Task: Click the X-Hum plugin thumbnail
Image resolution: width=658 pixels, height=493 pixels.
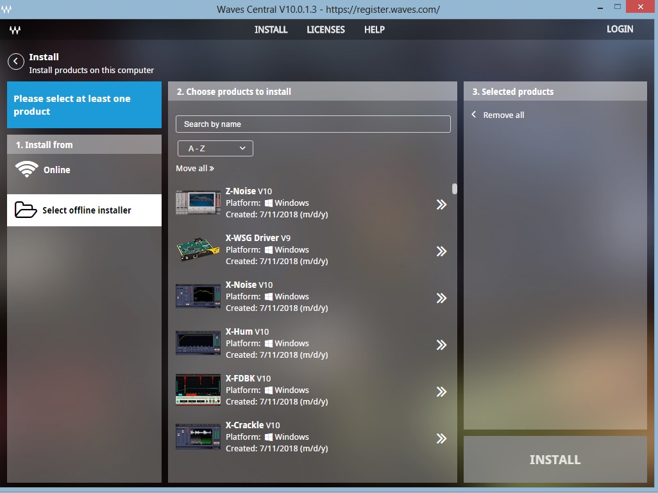Action: [x=198, y=343]
